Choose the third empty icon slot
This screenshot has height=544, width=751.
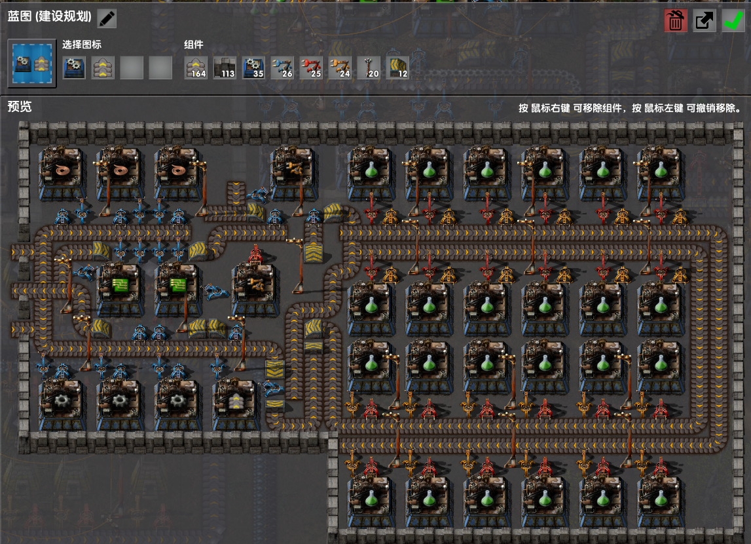(132, 68)
